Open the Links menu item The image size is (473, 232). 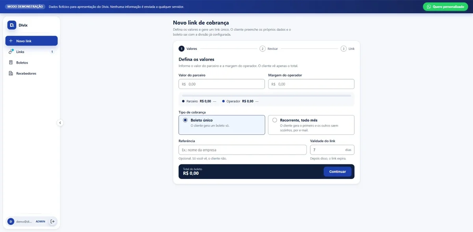point(32,52)
